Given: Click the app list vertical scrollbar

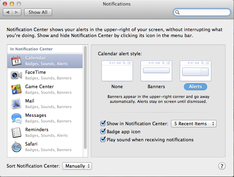Looking at the screenshot, I should (85, 97).
